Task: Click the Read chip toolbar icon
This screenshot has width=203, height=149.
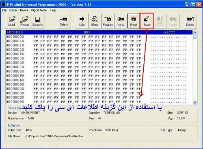Action: (134, 21)
